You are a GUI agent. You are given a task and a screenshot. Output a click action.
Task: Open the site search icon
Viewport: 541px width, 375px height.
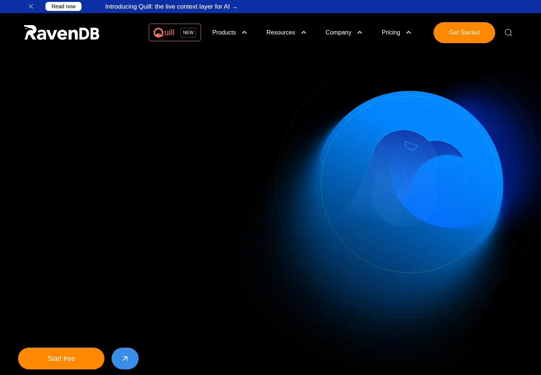click(508, 33)
